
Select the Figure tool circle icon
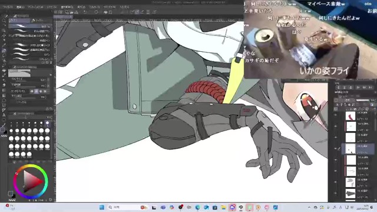(4, 101)
